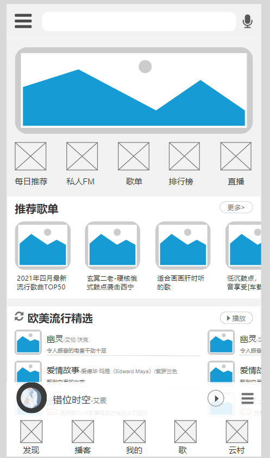Screen dimensions: 270x458
Task: Open playlist cover for 适合画画肝时听的歌
Action: (183, 245)
